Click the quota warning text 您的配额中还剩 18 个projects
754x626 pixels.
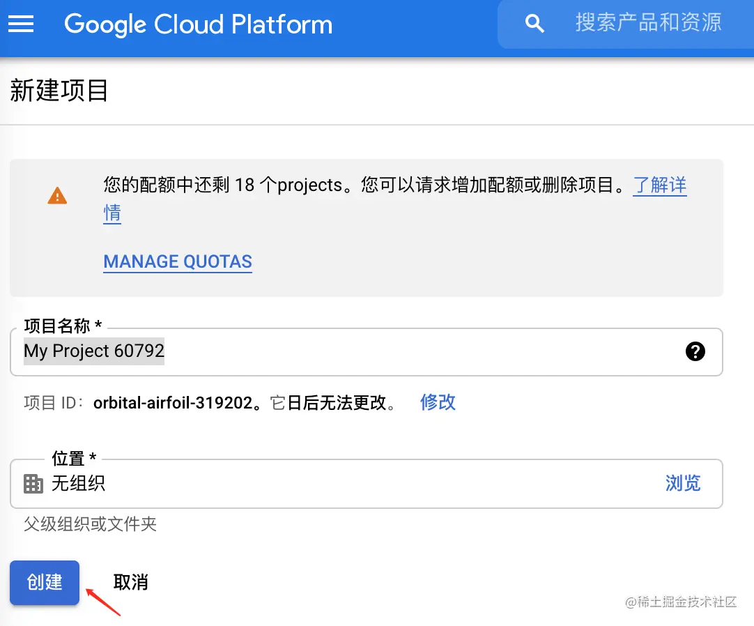point(223,185)
